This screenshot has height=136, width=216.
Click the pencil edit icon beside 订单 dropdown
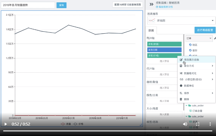(x=215, y=38)
